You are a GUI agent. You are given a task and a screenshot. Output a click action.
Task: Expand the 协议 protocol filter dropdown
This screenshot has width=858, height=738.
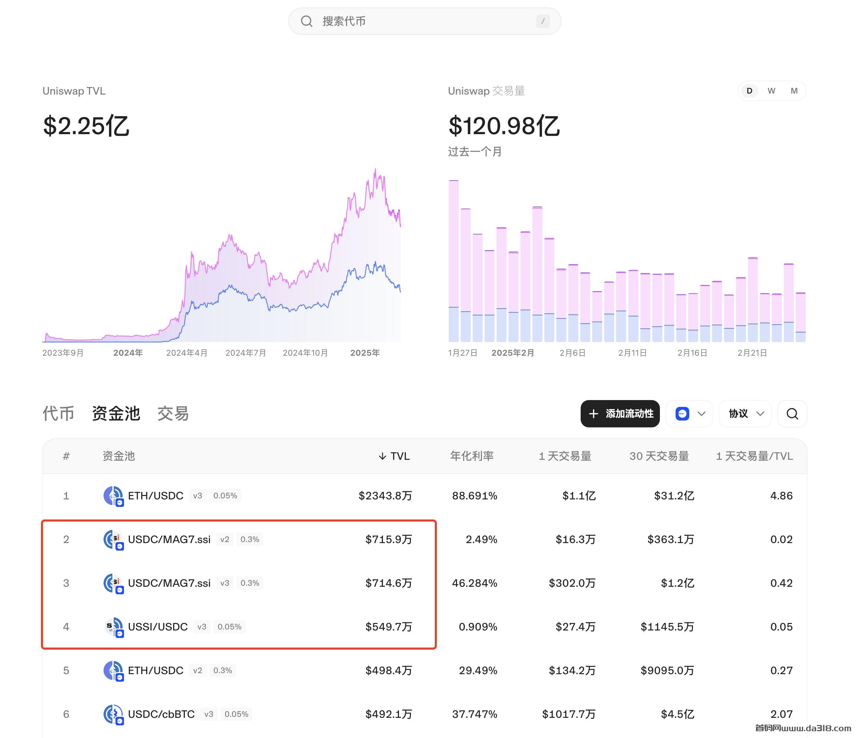pyautogui.click(x=745, y=413)
